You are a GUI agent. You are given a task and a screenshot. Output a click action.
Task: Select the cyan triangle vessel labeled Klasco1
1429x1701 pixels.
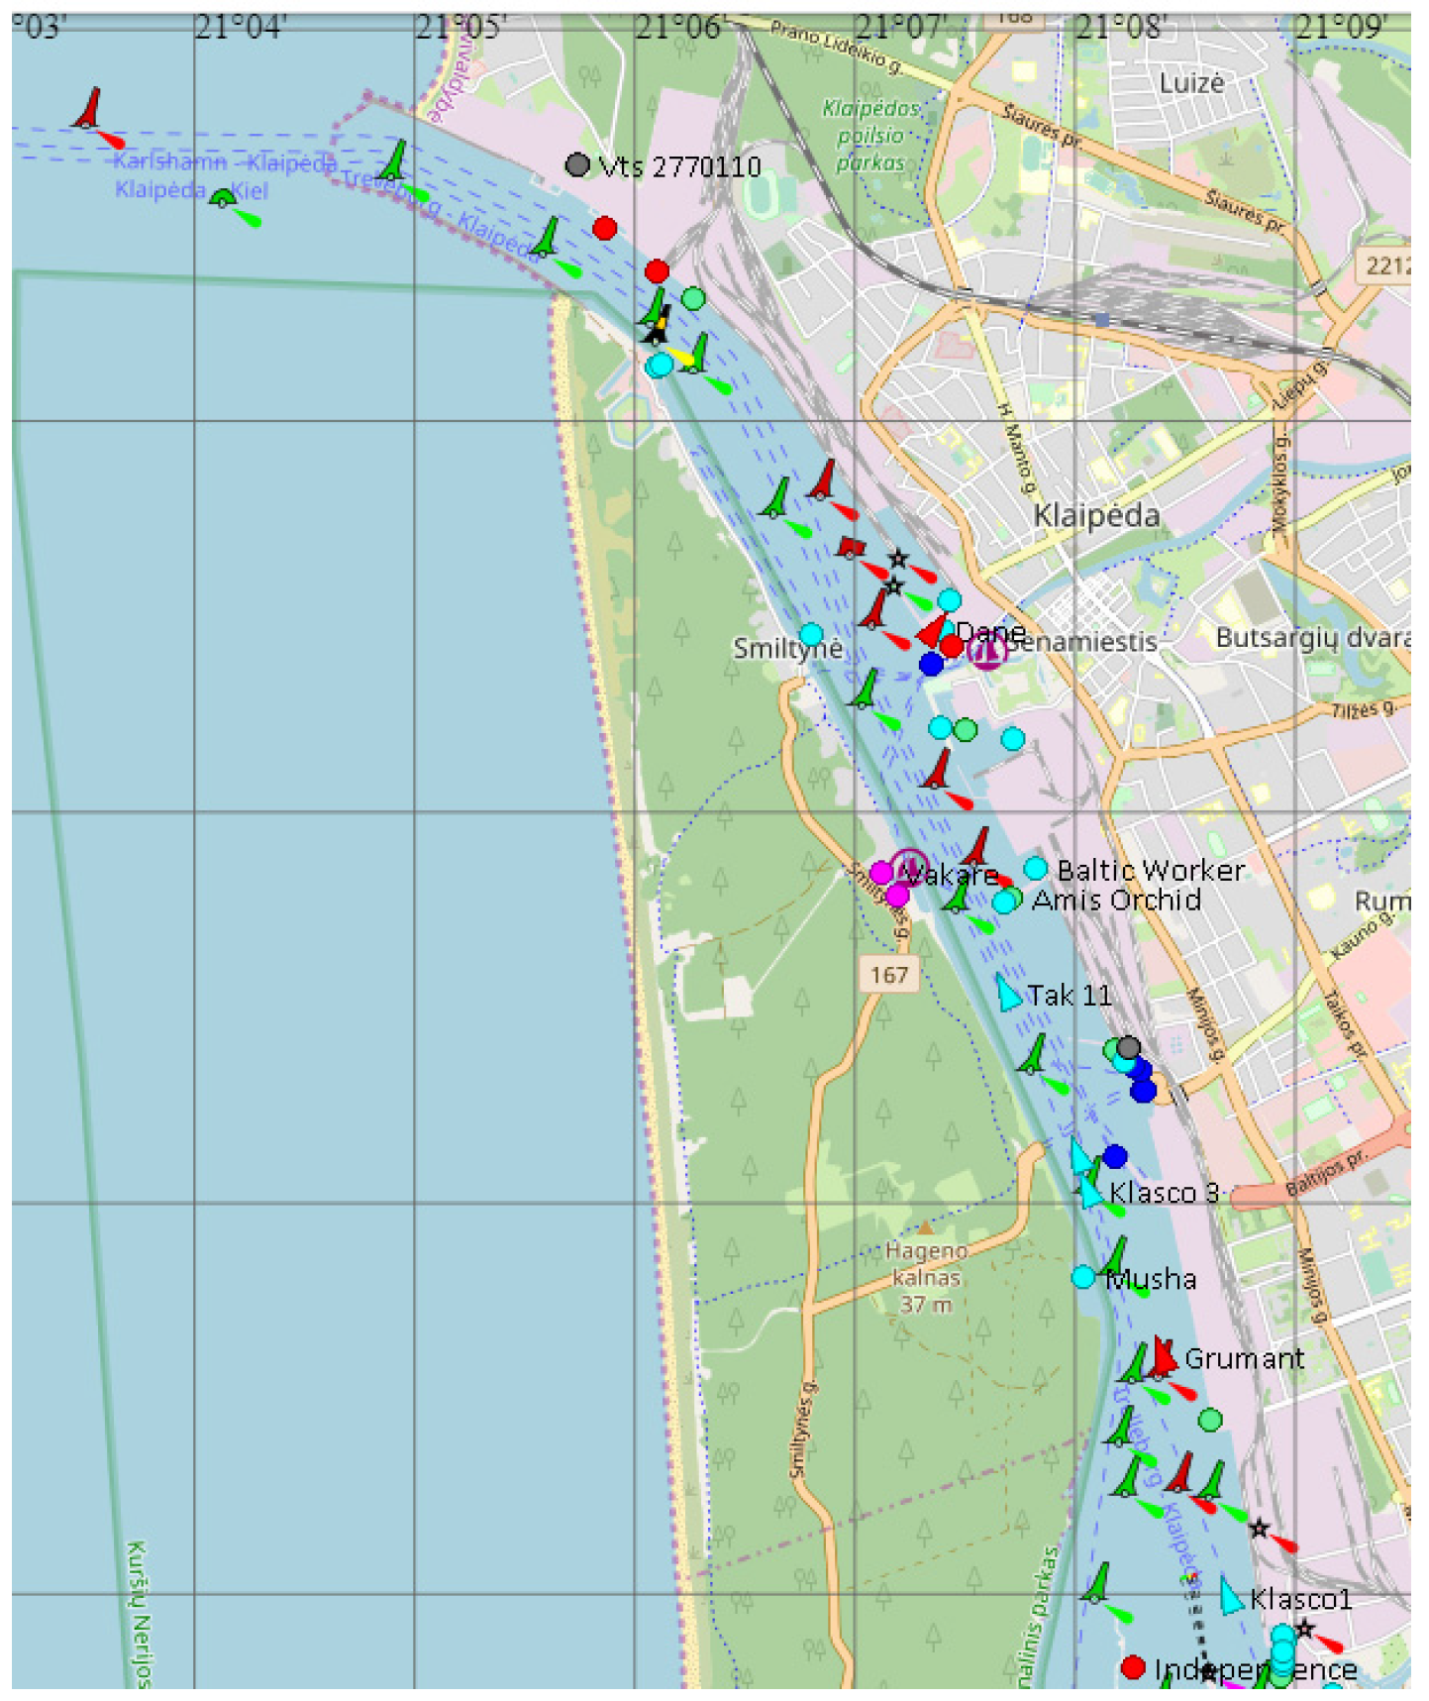point(1230,1595)
